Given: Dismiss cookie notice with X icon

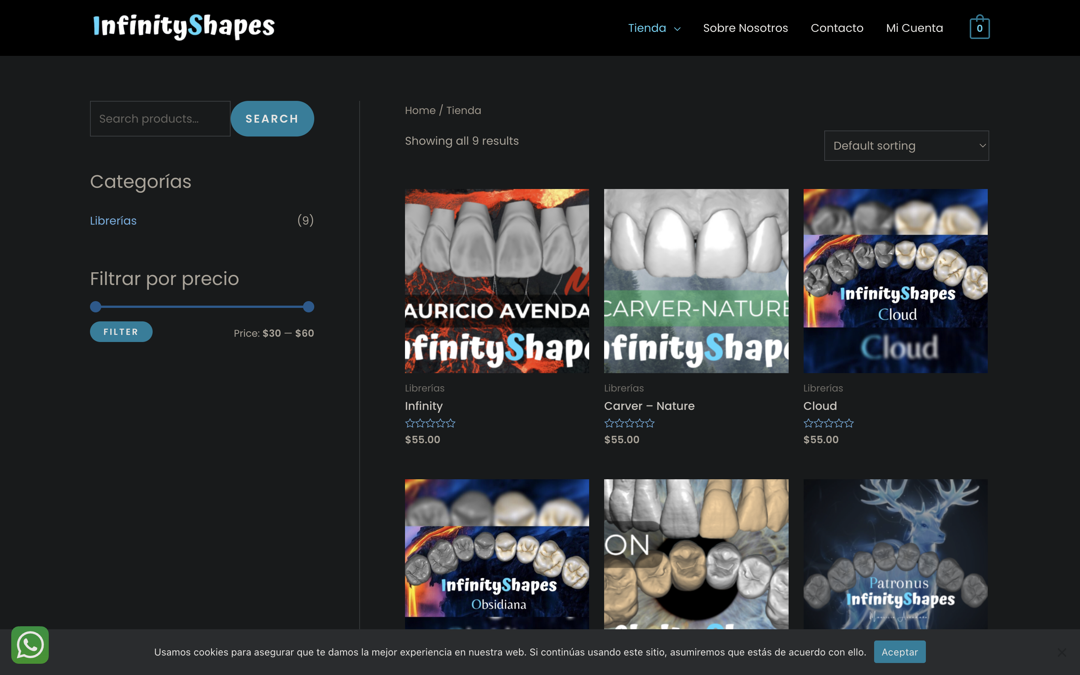Looking at the screenshot, I should 1061,652.
